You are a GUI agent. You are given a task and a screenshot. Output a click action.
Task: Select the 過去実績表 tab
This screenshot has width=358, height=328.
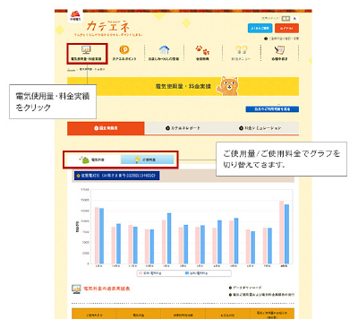[106, 128]
